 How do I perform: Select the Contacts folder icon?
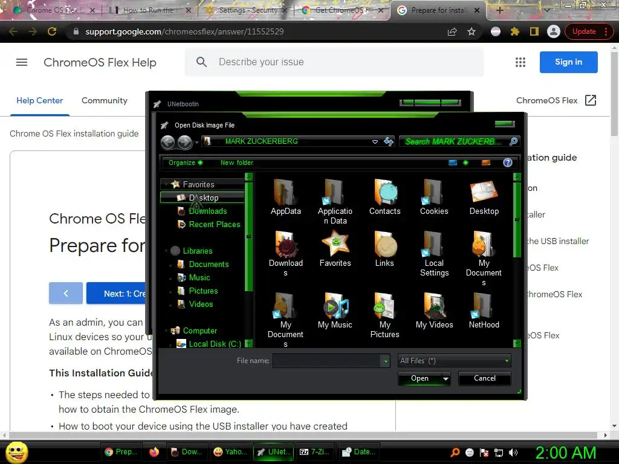384,196
